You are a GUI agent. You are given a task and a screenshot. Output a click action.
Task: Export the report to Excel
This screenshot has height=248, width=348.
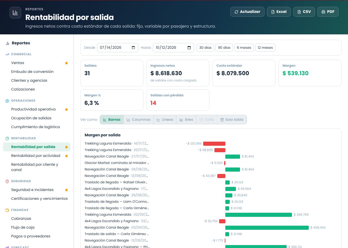[279, 12]
